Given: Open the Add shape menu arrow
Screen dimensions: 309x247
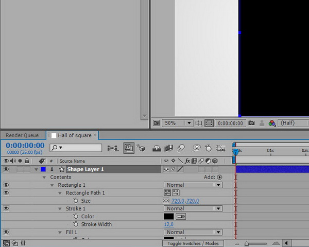Looking at the screenshot, I should point(219,177).
